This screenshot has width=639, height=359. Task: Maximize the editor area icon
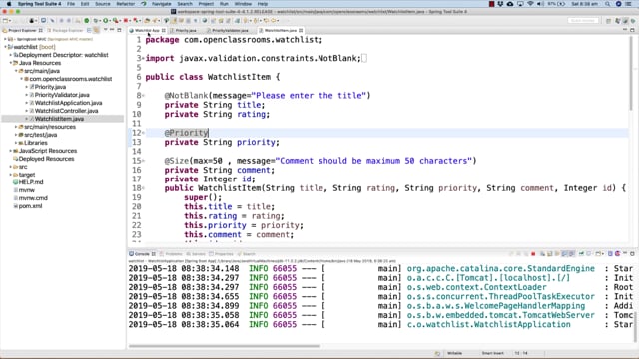point(632,30)
